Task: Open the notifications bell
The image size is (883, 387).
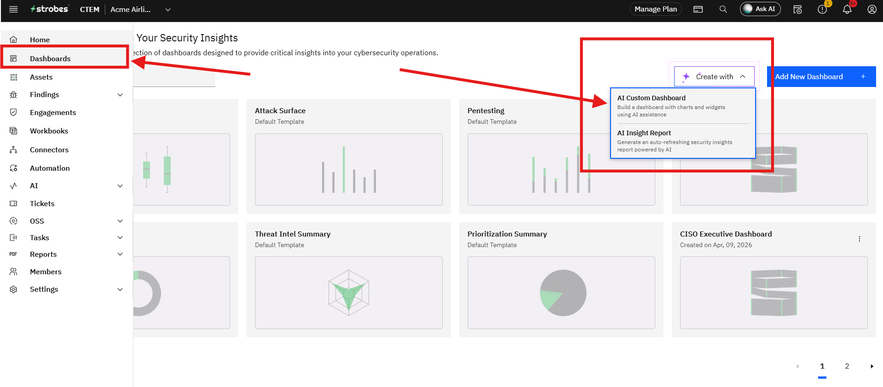Action: 847,9
